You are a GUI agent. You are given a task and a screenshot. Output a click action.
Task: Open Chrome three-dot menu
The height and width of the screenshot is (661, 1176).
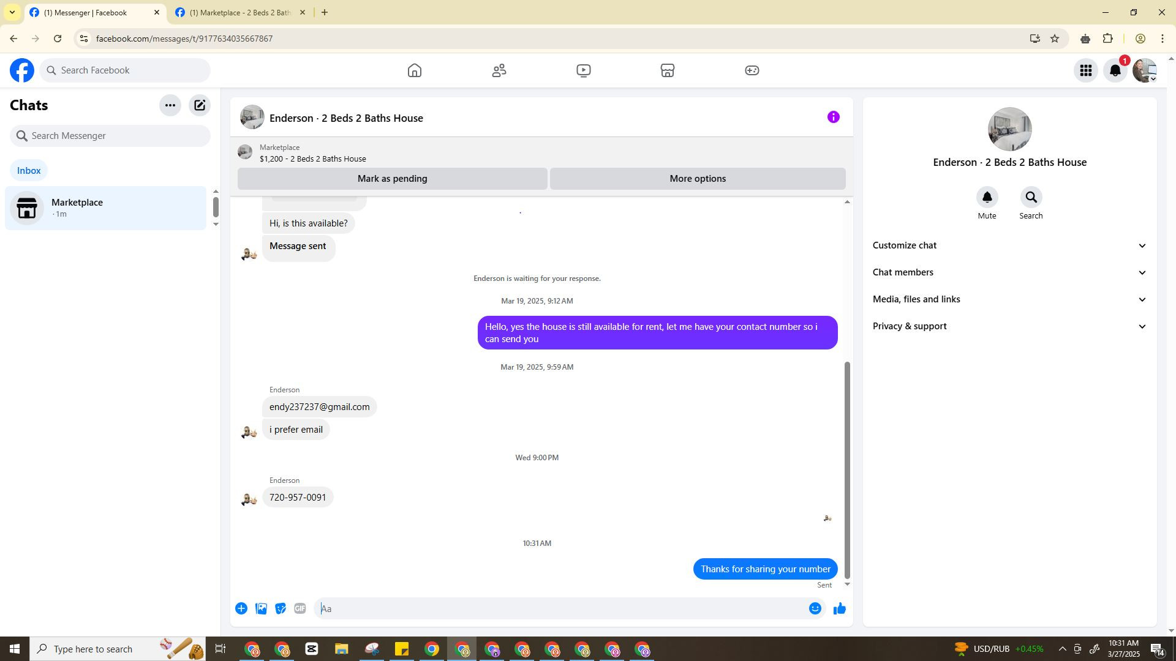(1163, 39)
